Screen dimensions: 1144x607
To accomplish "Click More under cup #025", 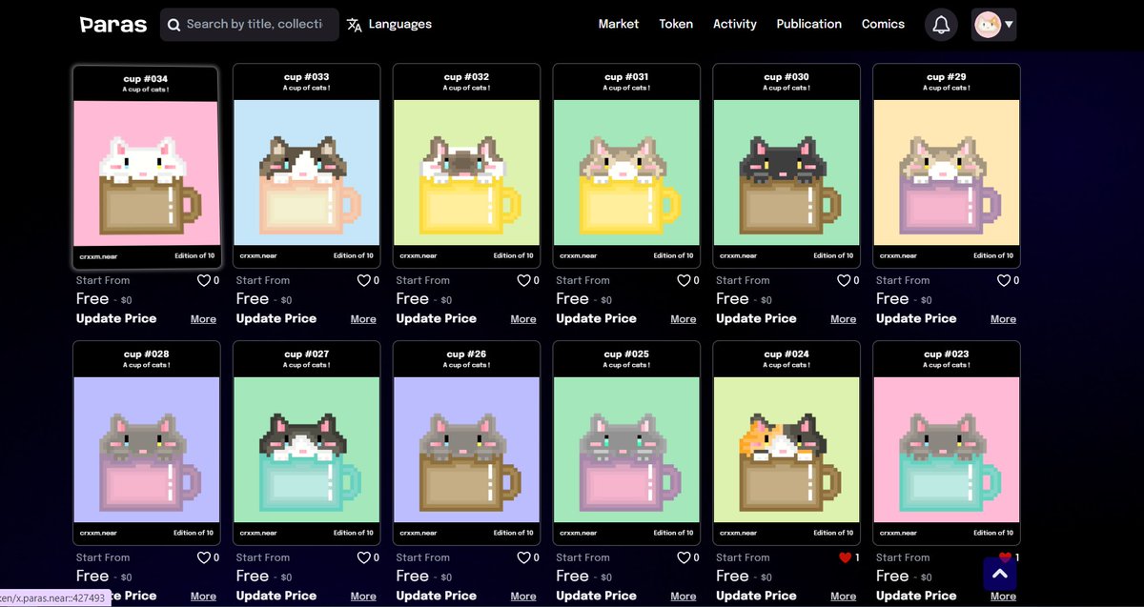I will (684, 597).
